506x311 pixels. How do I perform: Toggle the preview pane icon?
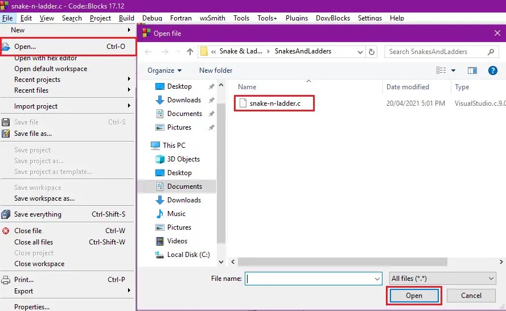pyautogui.click(x=472, y=71)
